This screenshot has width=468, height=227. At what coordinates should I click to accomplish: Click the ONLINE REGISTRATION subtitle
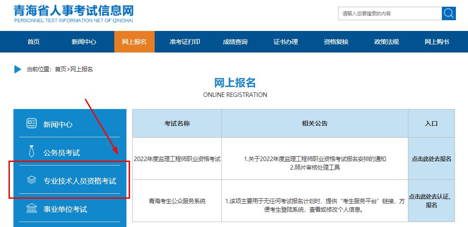pyautogui.click(x=235, y=95)
